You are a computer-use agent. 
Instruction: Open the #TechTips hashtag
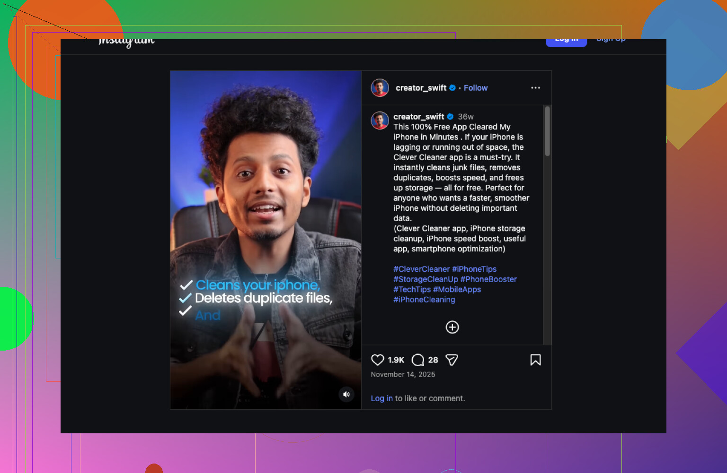(412, 290)
